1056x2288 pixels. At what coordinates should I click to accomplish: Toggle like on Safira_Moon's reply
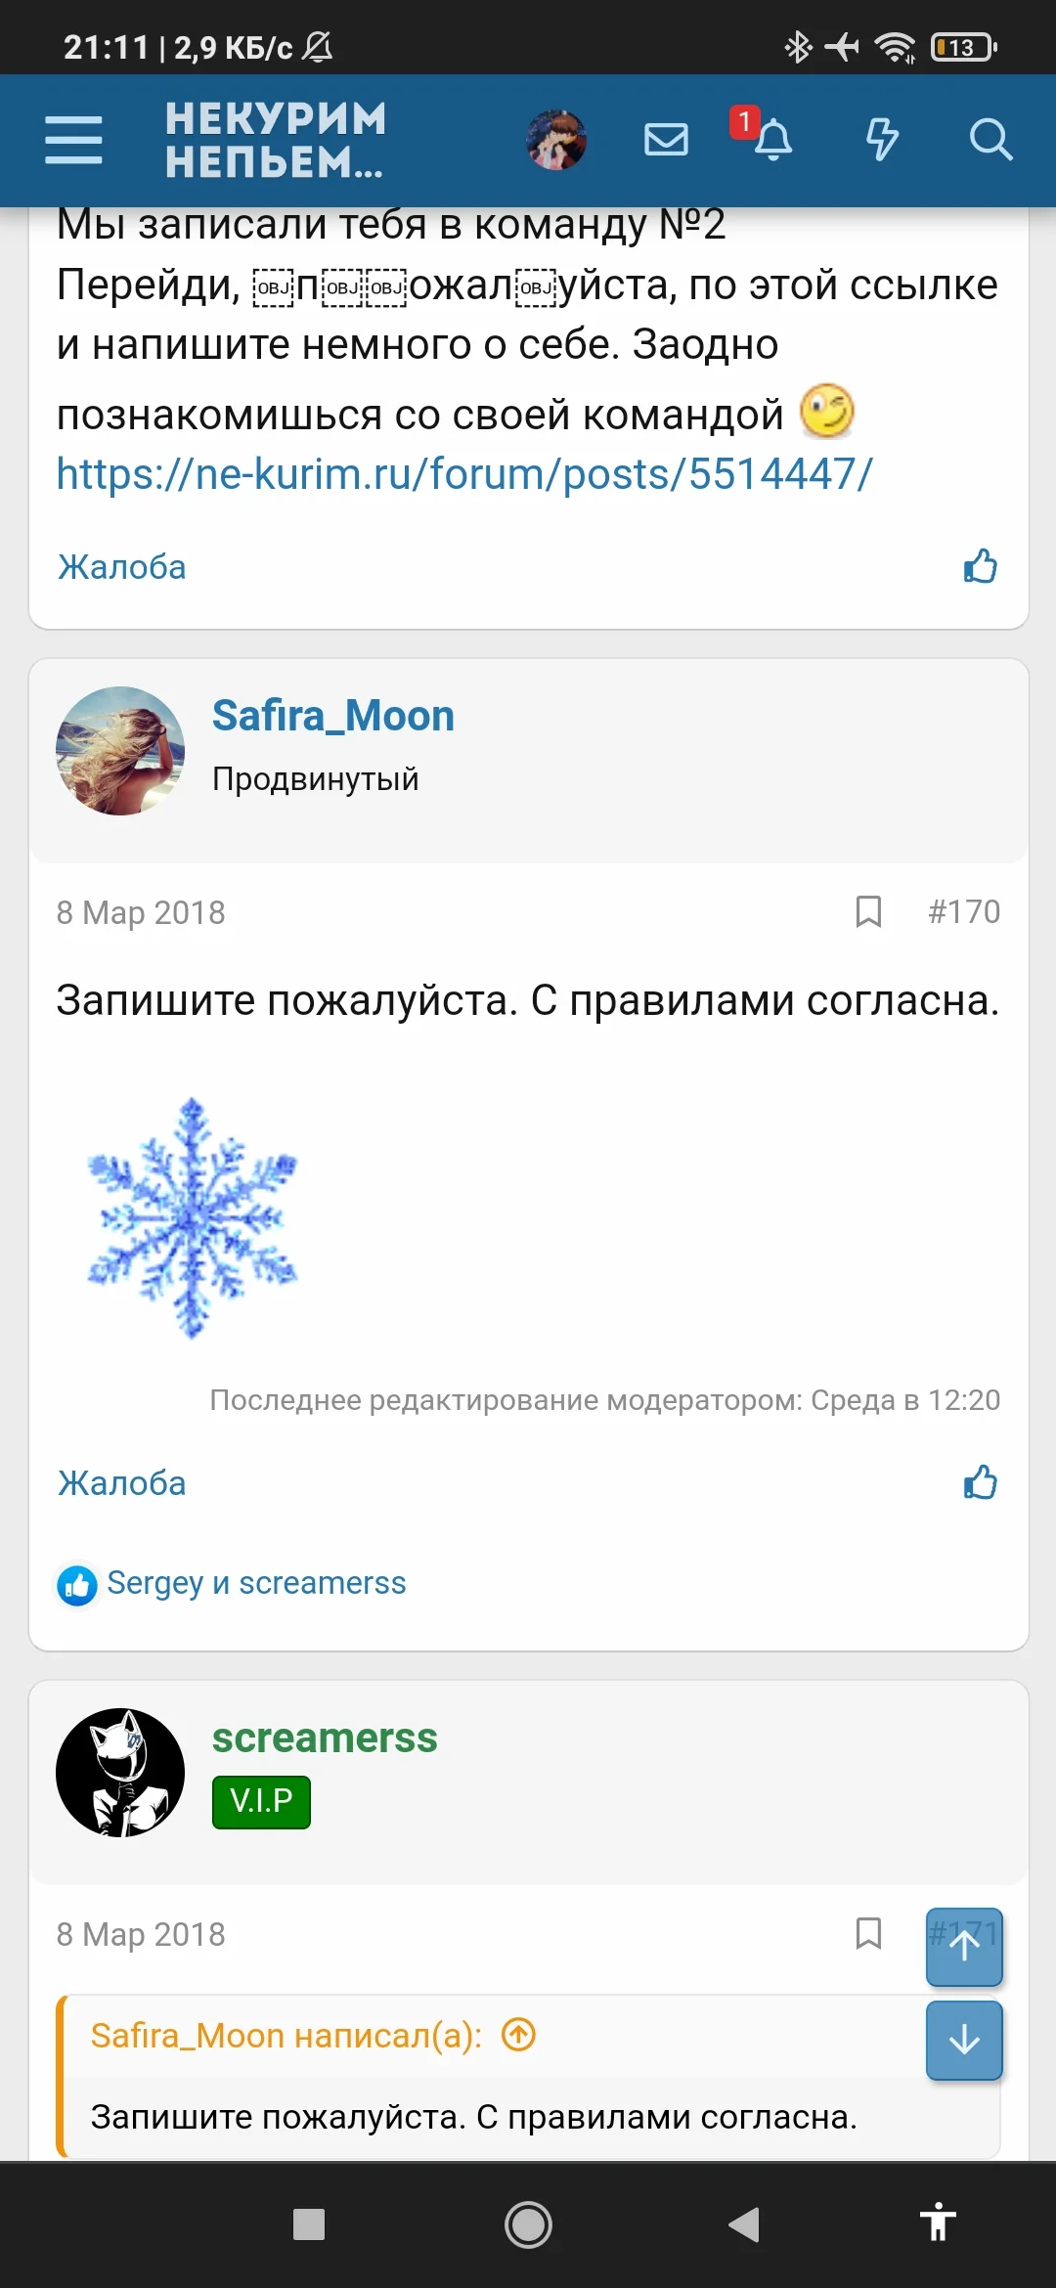tap(979, 1483)
